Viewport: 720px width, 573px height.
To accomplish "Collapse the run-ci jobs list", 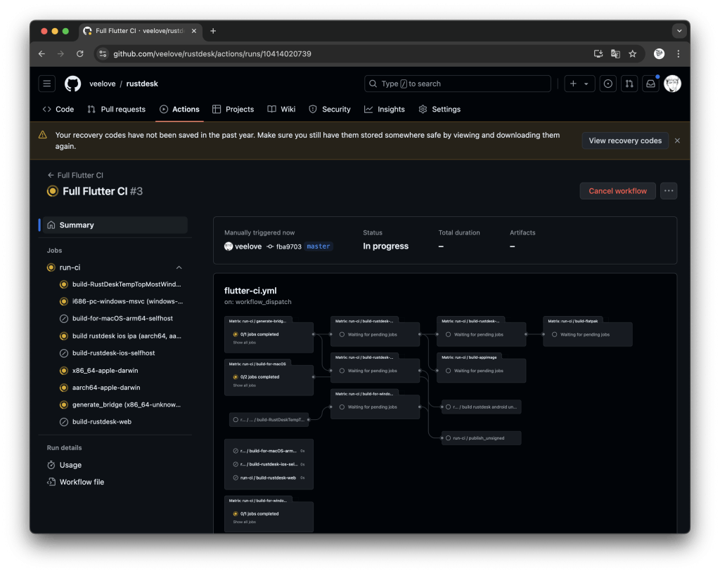I will click(x=179, y=267).
